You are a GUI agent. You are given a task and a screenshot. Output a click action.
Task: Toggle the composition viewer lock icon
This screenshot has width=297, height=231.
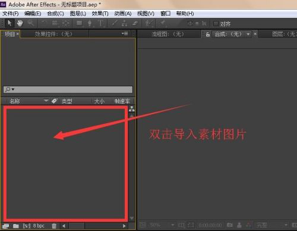[x=207, y=35]
